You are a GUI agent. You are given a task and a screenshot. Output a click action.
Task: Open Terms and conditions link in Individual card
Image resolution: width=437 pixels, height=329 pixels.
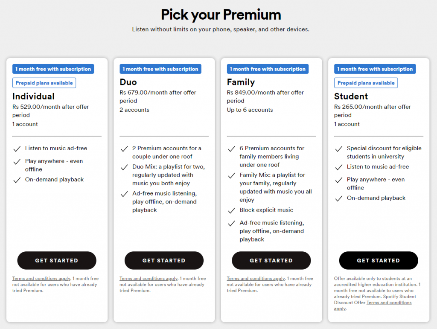pos(41,279)
